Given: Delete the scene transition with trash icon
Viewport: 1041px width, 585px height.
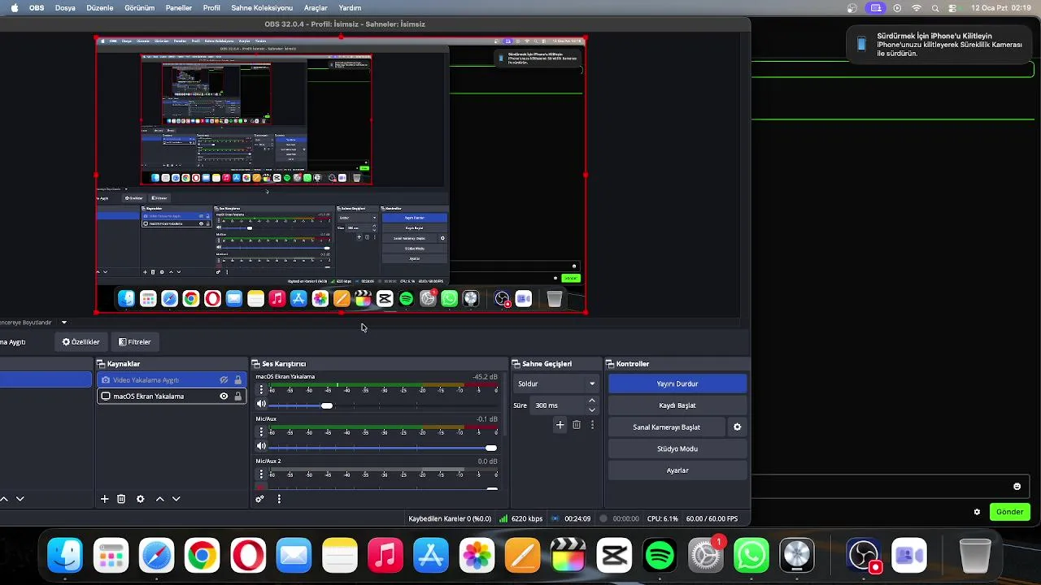Looking at the screenshot, I should coord(577,425).
